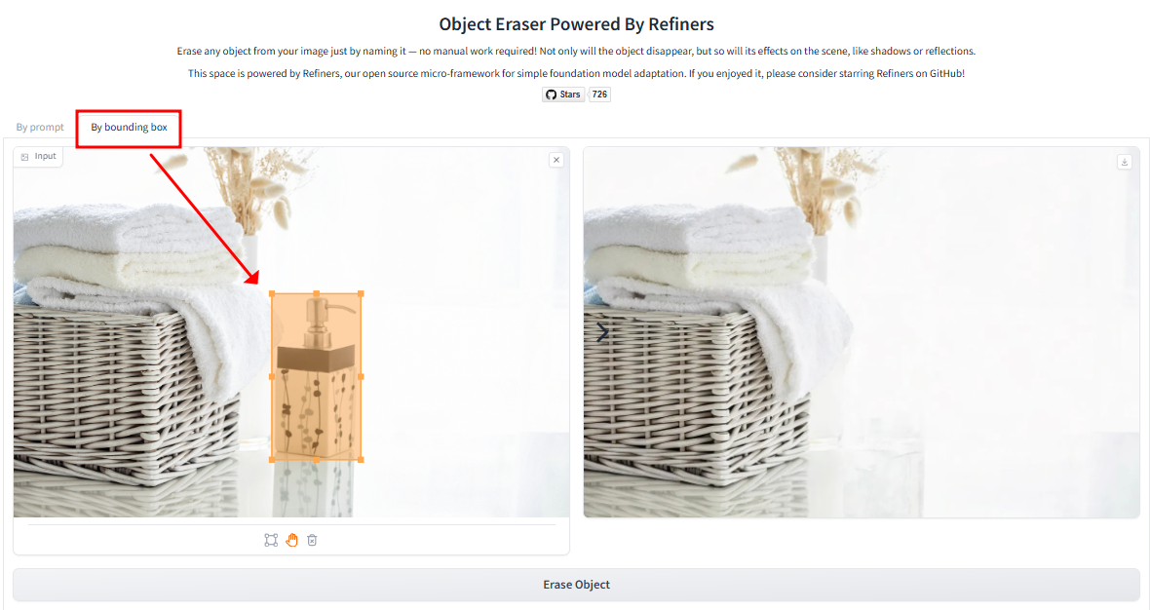Click the chevron arrow on the output image
The image size is (1150, 610).
[x=602, y=333]
